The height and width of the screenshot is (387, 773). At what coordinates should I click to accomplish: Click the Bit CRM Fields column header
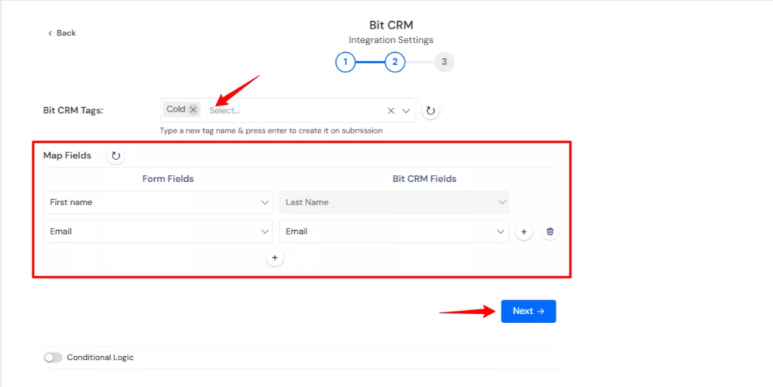[x=424, y=179]
